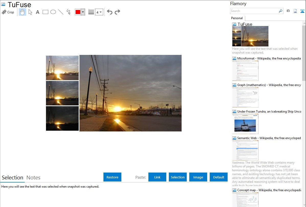This screenshot has width=306, height=207.
Task: Open the Microformat Wikipedia snapshot thumbnail
Action: (245, 71)
